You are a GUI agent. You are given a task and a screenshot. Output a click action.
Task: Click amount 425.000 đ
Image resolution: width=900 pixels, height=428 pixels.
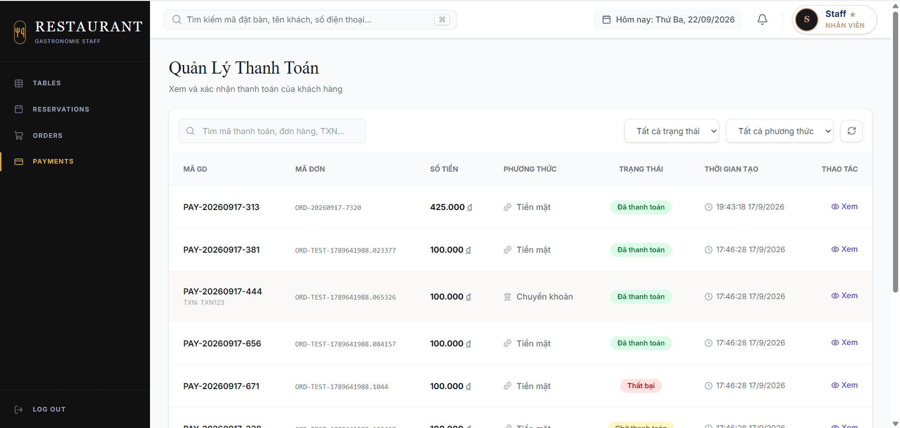tap(451, 207)
